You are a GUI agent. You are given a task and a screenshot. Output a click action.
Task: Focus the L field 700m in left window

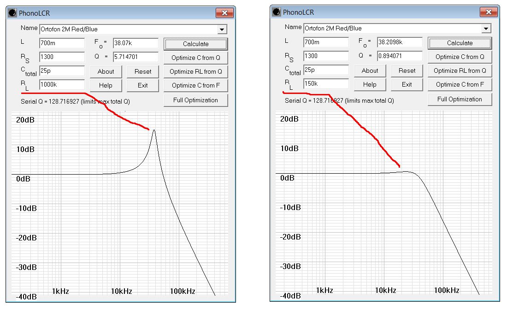(x=62, y=43)
